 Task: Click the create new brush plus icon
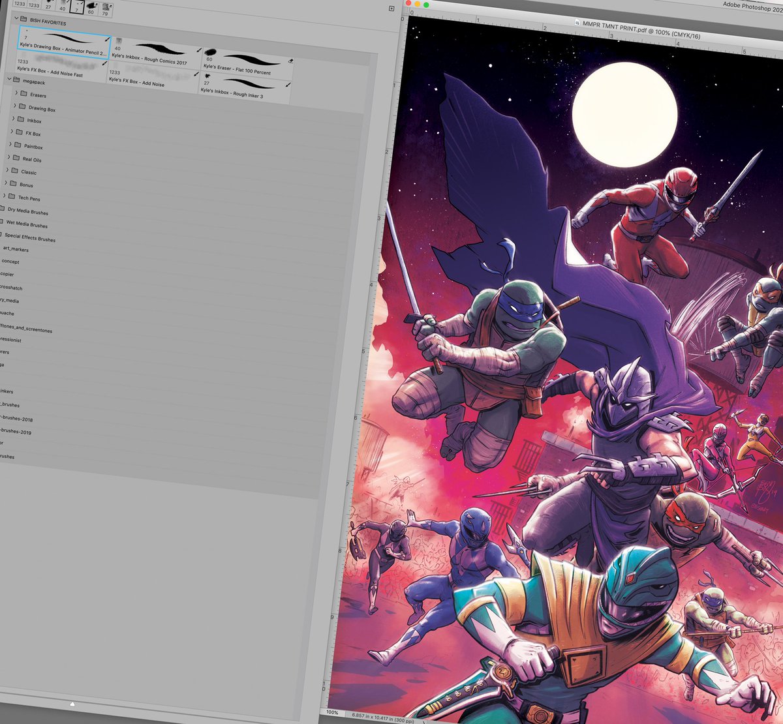click(x=391, y=8)
